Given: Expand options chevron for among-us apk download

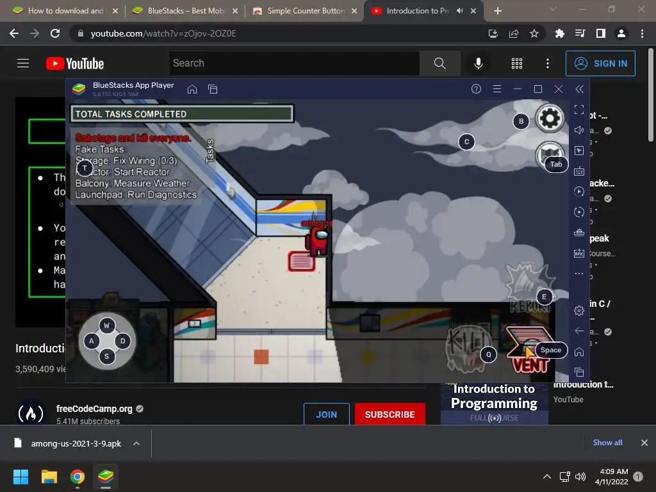Looking at the screenshot, I should pos(136,443).
